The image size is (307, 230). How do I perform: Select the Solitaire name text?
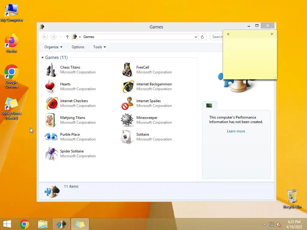click(x=142, y=134)
